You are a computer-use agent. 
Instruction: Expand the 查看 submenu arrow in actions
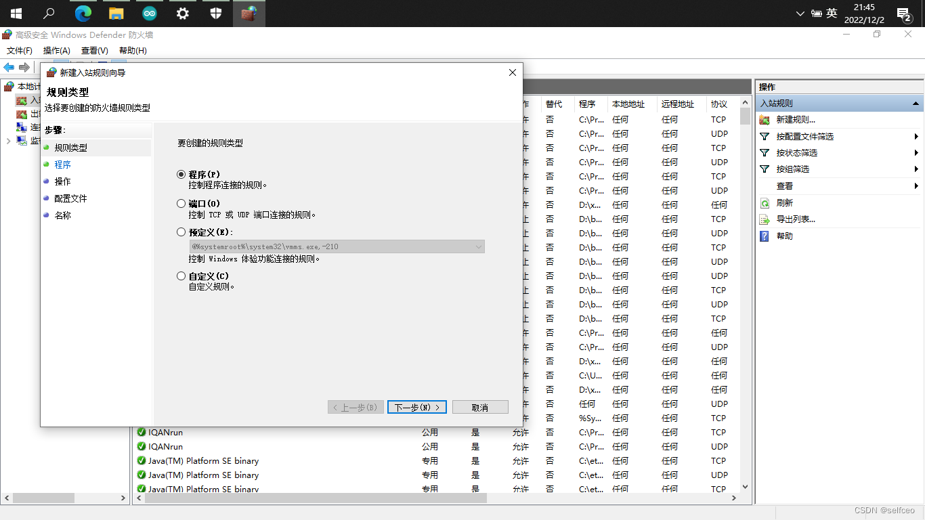point(916,186)
